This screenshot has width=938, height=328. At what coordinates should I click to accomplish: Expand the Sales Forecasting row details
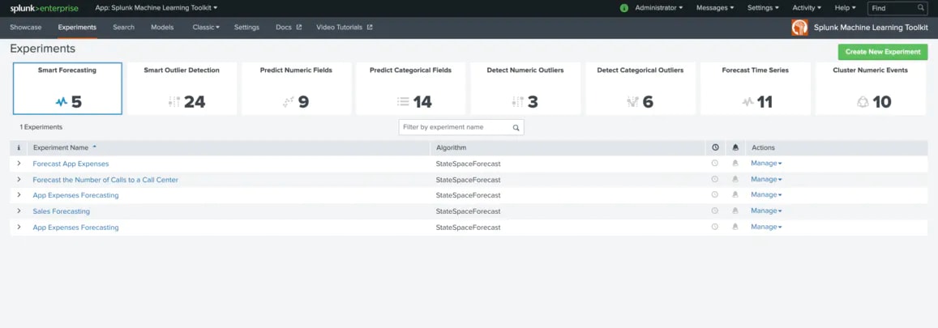pos(19,211)
